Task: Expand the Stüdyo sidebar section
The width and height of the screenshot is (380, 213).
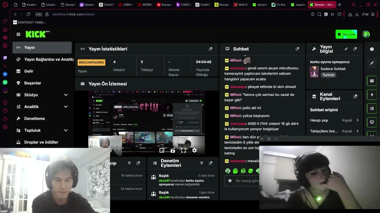Action: coord(66,95)
